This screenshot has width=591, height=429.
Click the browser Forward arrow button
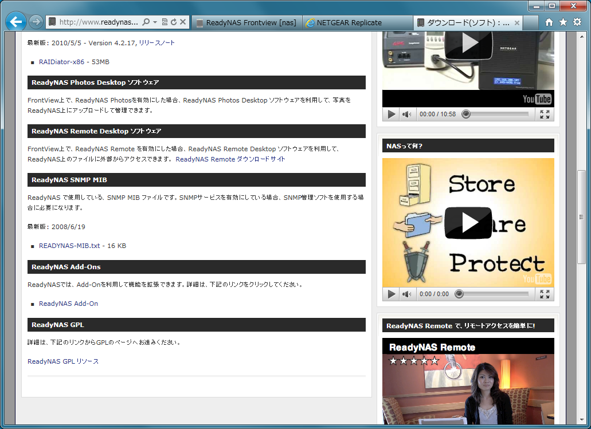point(36,22)
